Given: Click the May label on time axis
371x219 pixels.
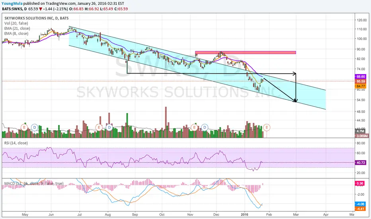Looking at the screenshot, I should click(x=25, y=215).
